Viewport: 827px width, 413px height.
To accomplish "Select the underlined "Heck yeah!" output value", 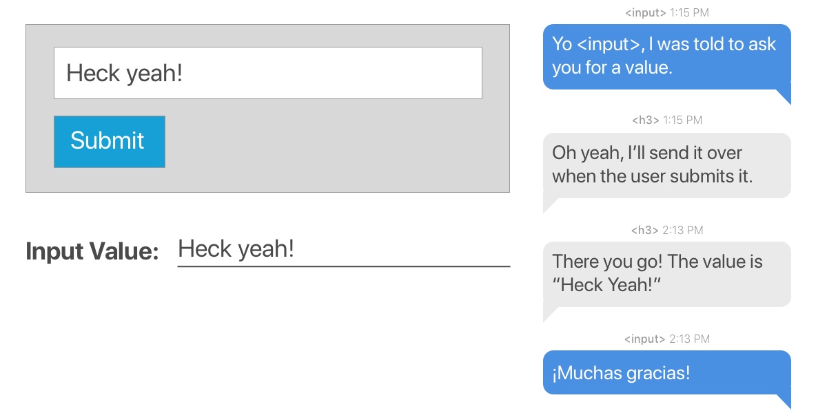I will pos(236,248).
